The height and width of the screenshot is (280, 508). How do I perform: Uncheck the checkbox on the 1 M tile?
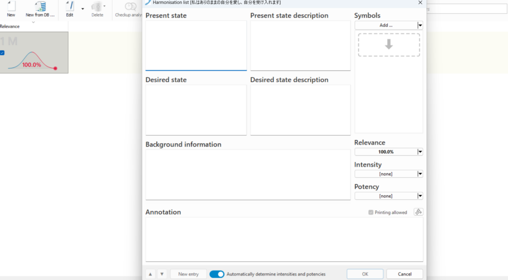(x=2, y=53)
